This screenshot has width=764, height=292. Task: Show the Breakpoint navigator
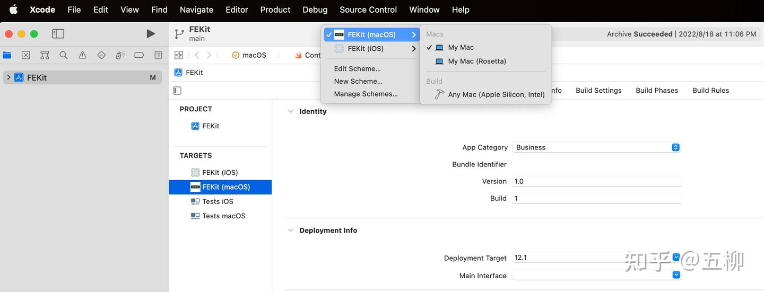(139, 55)
